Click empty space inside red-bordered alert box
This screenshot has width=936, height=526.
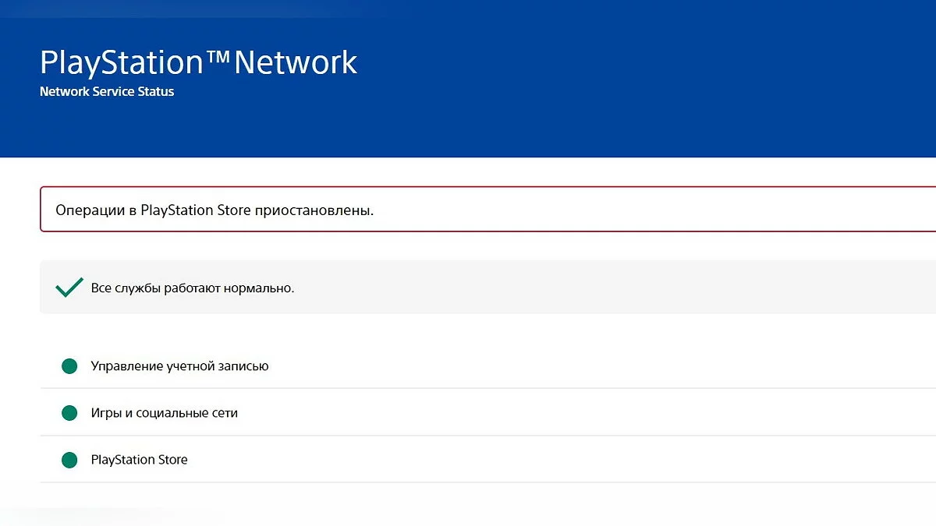click(624, 210)
